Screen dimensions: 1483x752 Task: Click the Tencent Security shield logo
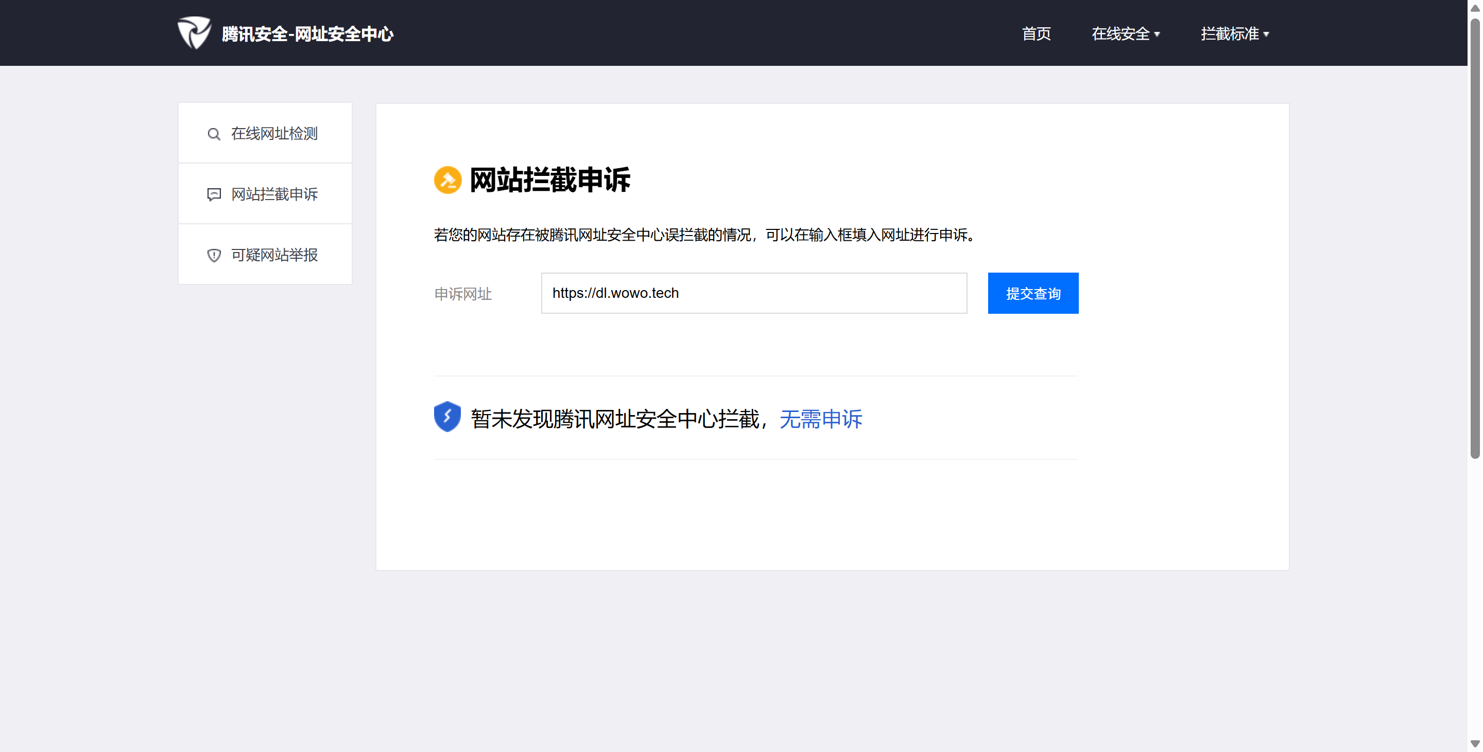[x=194, y=33]
